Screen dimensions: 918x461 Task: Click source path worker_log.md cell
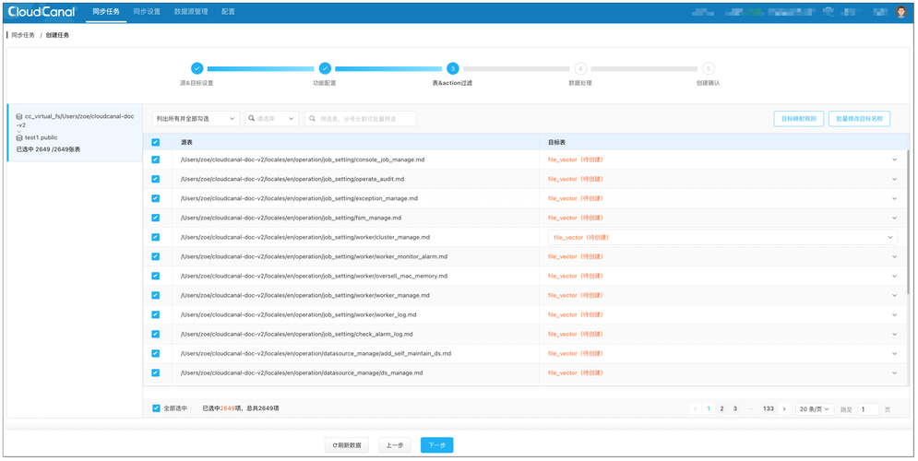[x=298, y=314]
